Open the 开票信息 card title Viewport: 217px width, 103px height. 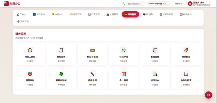(186, 57)
